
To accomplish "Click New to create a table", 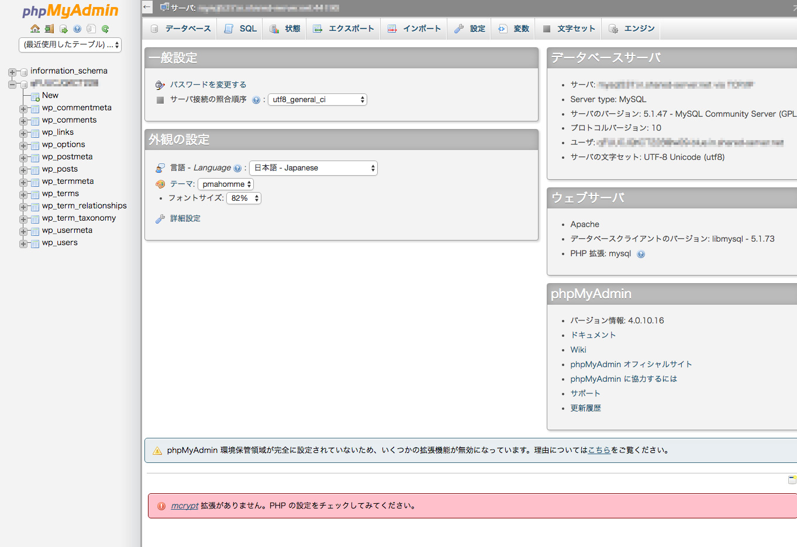I will (50, 95).
